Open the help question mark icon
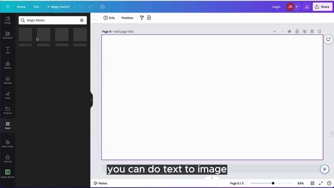This screenshot has height=188, width=334. click(x=329, y=183)
